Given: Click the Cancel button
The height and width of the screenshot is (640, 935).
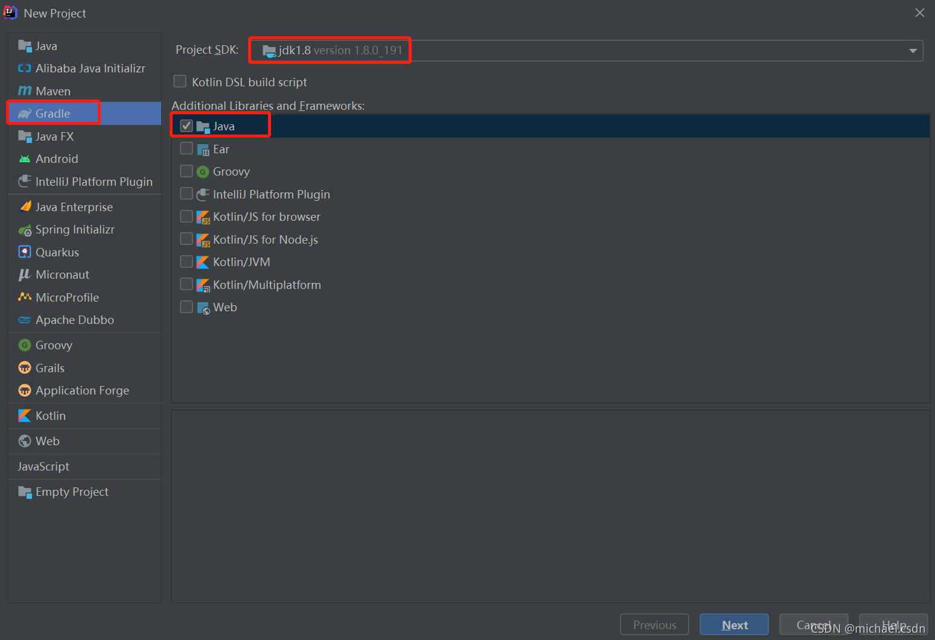Looking at the screenshot, I should click(x=814, y=625).
